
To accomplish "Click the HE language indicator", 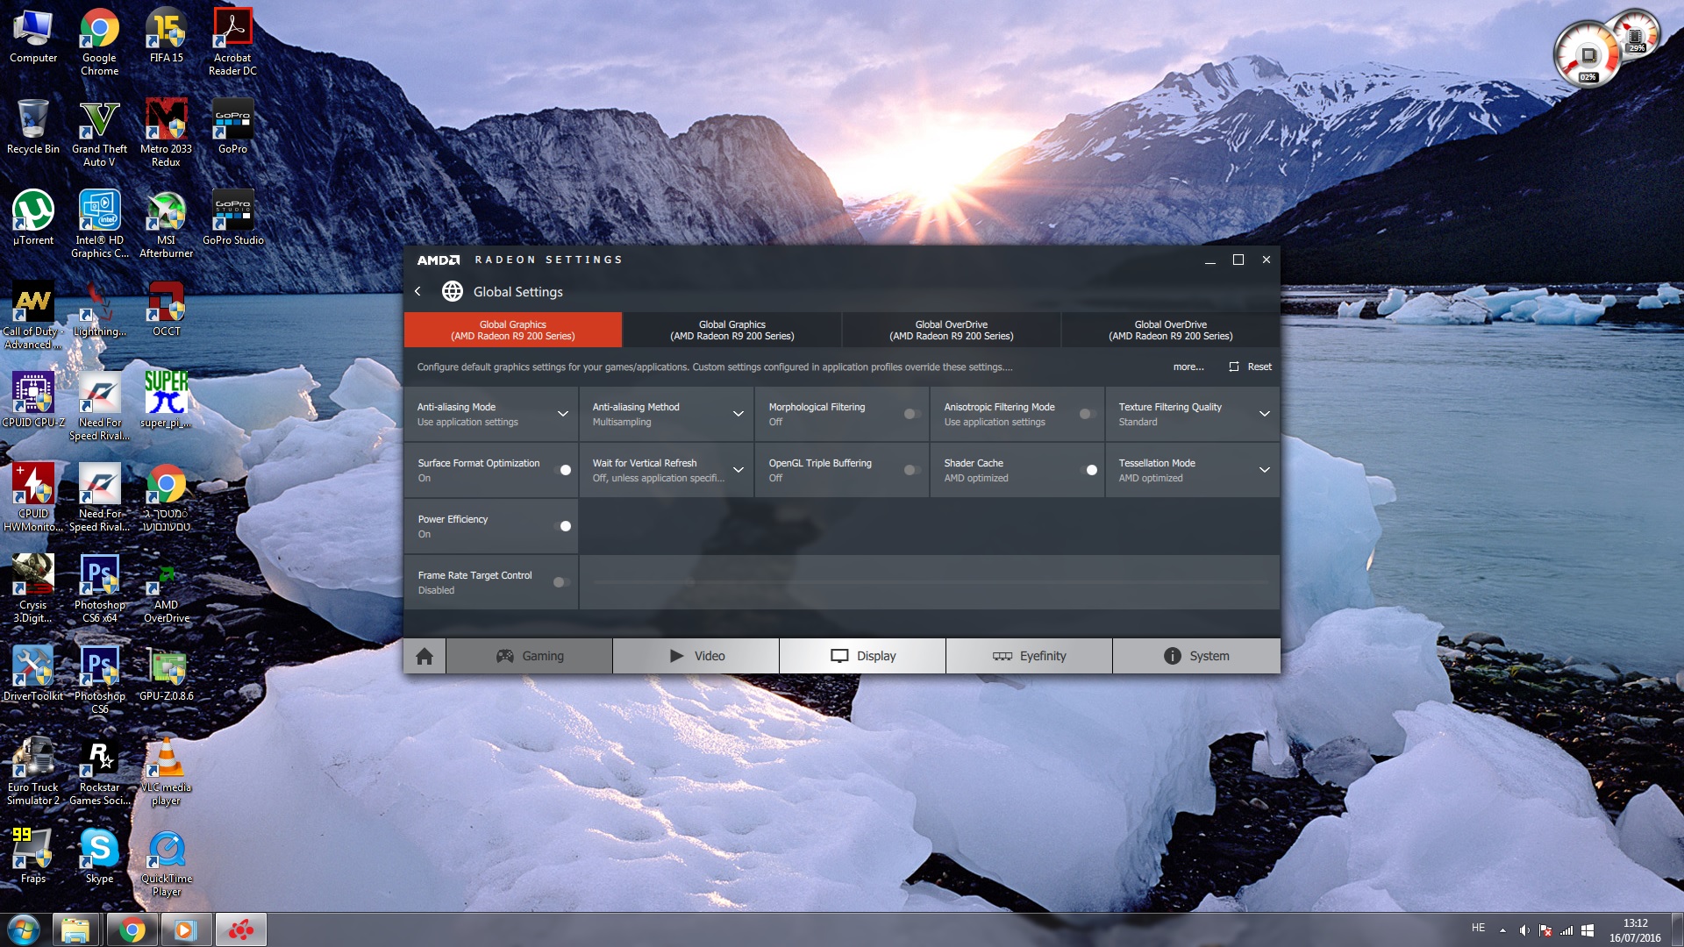I will [x=1478, y=928].
